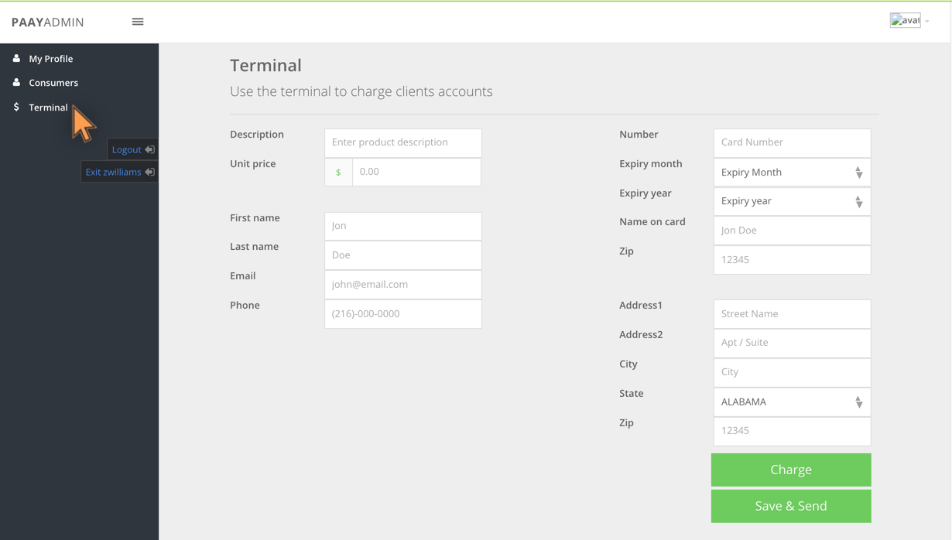
Task: Click the green dollar sign addon
Action: (x=338, y=172)
